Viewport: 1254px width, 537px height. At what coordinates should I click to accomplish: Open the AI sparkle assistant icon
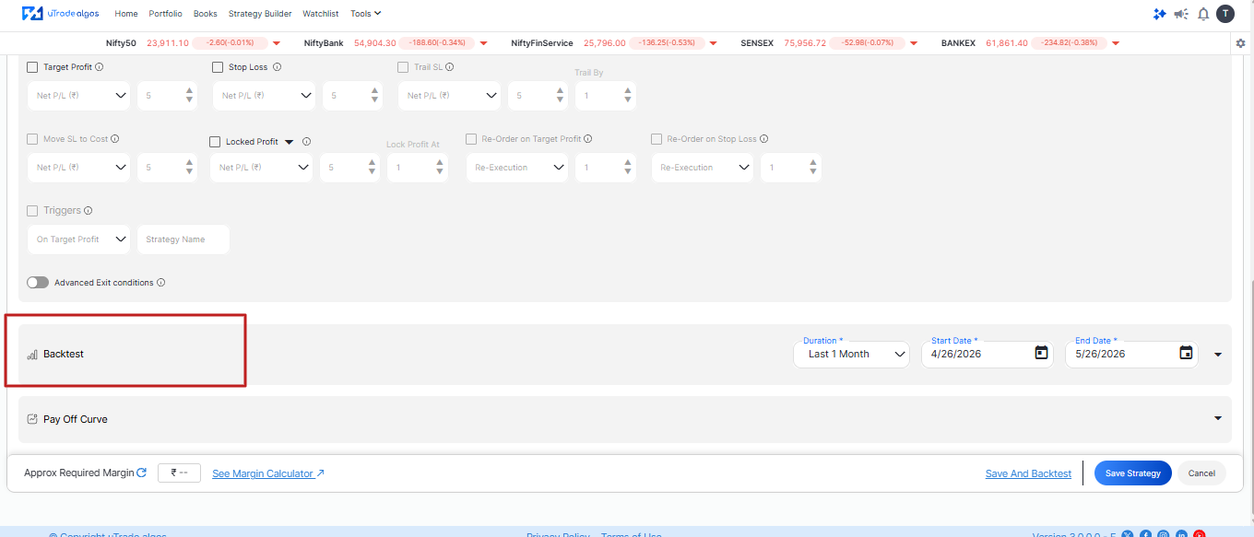1160,14
